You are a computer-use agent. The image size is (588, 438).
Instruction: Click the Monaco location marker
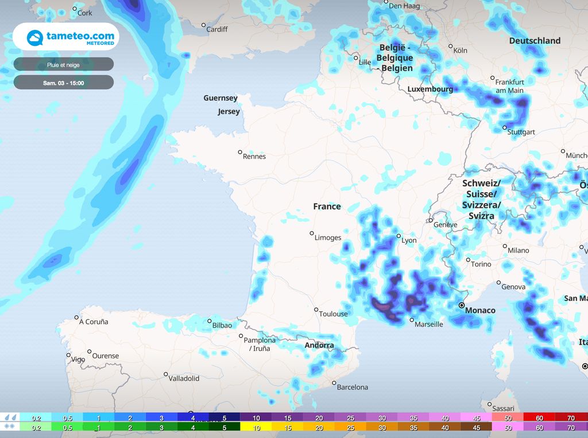463,306
